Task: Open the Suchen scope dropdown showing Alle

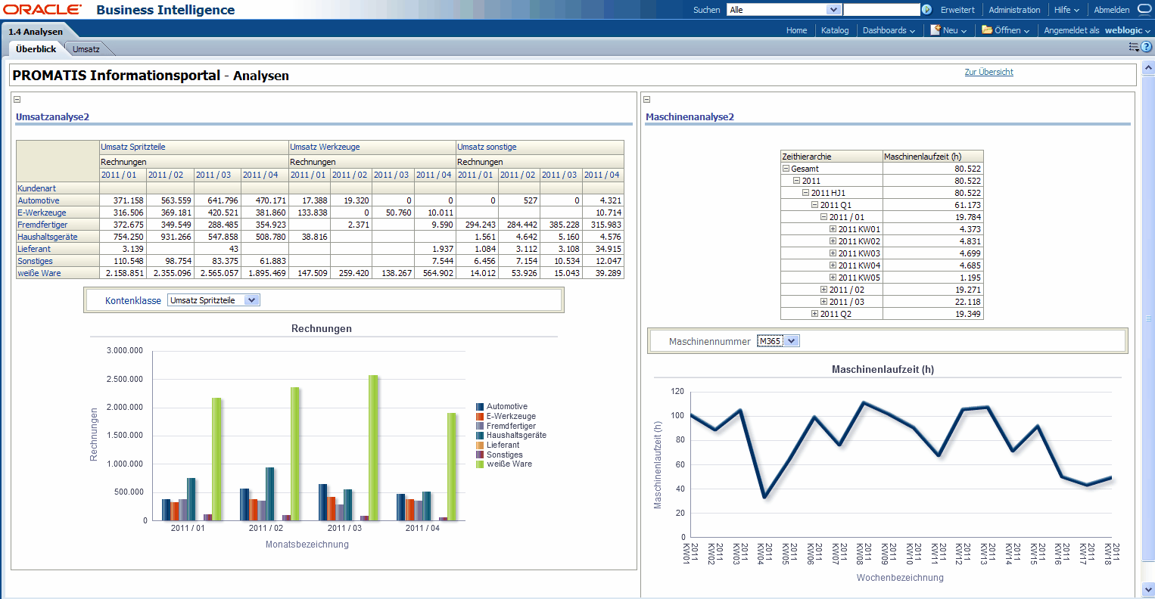Action: (x=833, y=10)
